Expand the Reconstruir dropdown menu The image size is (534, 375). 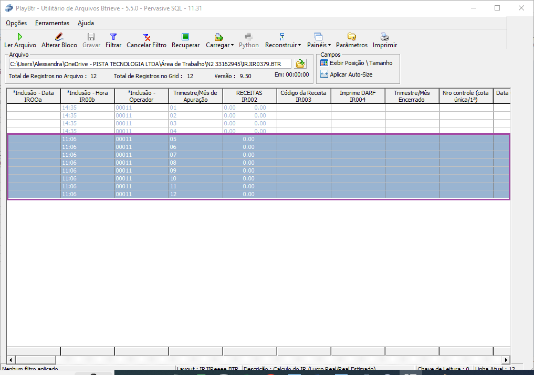coord(299,46)
